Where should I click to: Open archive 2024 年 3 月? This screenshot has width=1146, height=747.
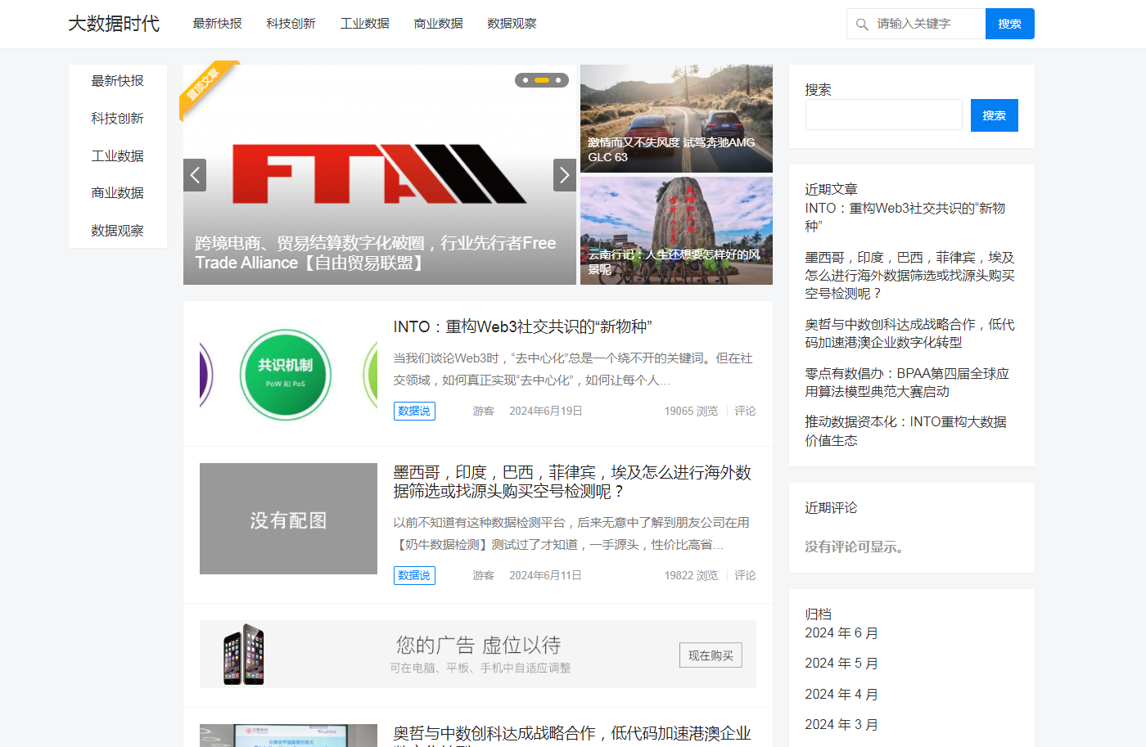[x=841, y=725]
